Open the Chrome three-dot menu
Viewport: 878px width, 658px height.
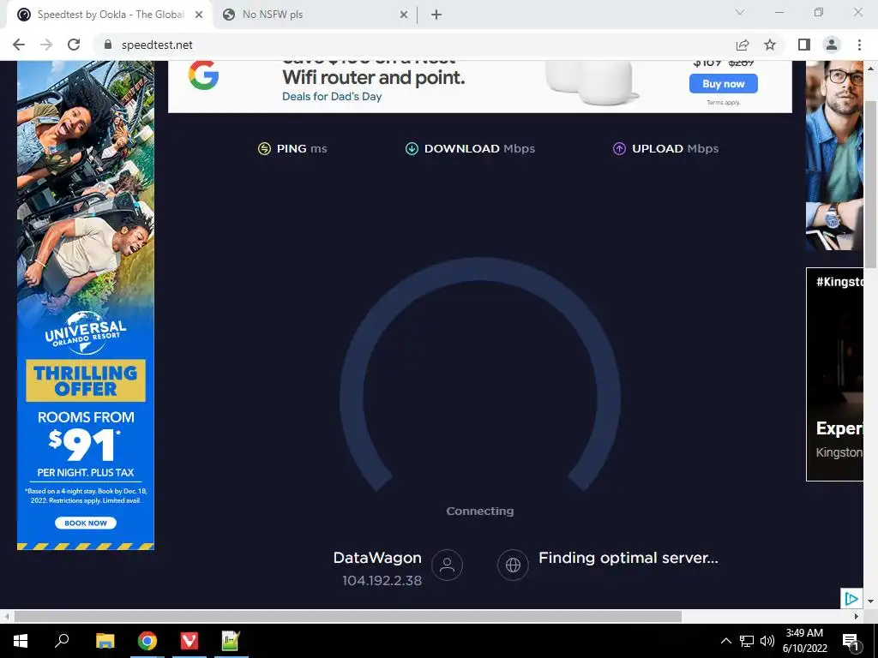(859, 45)
